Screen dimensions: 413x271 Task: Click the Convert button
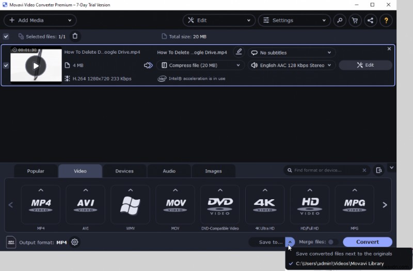[x=368, y=242]
